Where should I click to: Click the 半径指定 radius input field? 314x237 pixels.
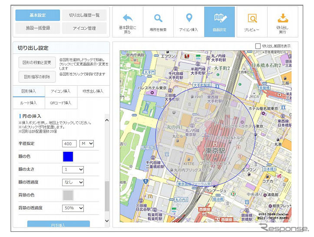(69, 144)
